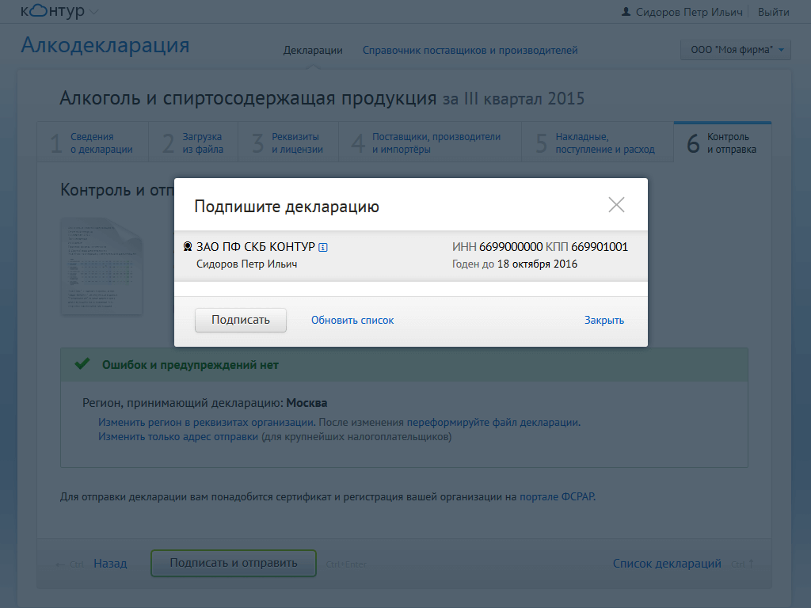Image resolution: width=811 pixels, height=608 pixels.
Task: Select the ЗАО ПФ СКБ КОНТУР certificate row
Action: point(411,256)
